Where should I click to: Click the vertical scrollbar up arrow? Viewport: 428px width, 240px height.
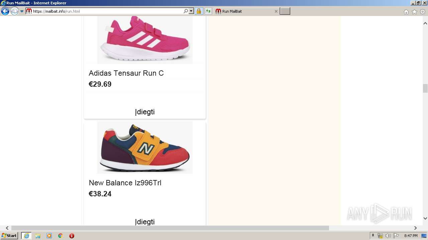click(425, 23)
